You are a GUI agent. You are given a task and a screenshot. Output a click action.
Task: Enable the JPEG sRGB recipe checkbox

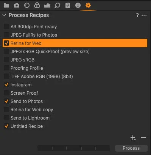[x=6, y=60]
